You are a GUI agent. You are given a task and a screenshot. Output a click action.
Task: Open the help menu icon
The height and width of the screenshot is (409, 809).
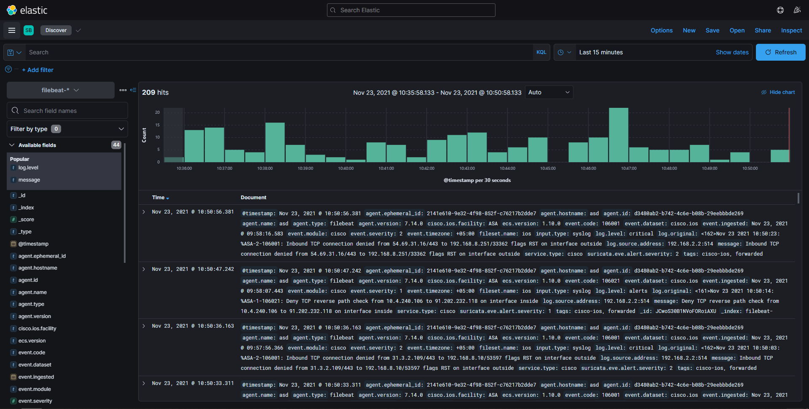coord(780,10)
